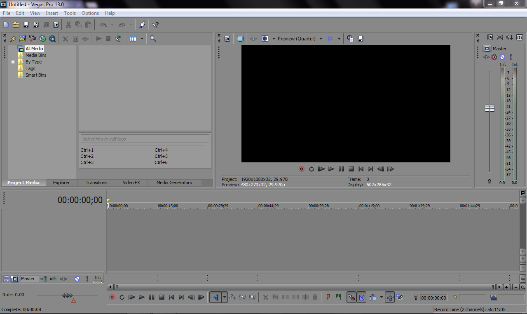Select Envelope Edit tool in timeline toolbar

[x=233, y=297]
